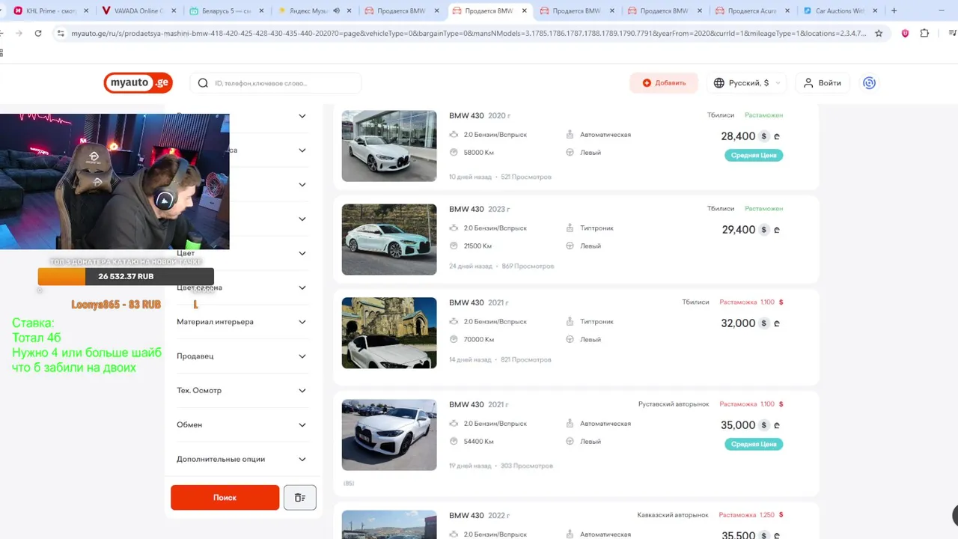
Task: Clear filters with the icon beside Поиск
Action: (300, 498)
